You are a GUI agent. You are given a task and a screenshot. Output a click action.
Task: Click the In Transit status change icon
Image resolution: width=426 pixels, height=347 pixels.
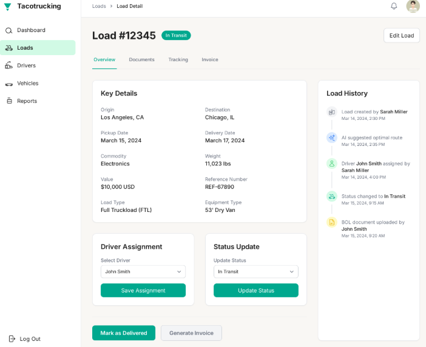pos(332,196)
